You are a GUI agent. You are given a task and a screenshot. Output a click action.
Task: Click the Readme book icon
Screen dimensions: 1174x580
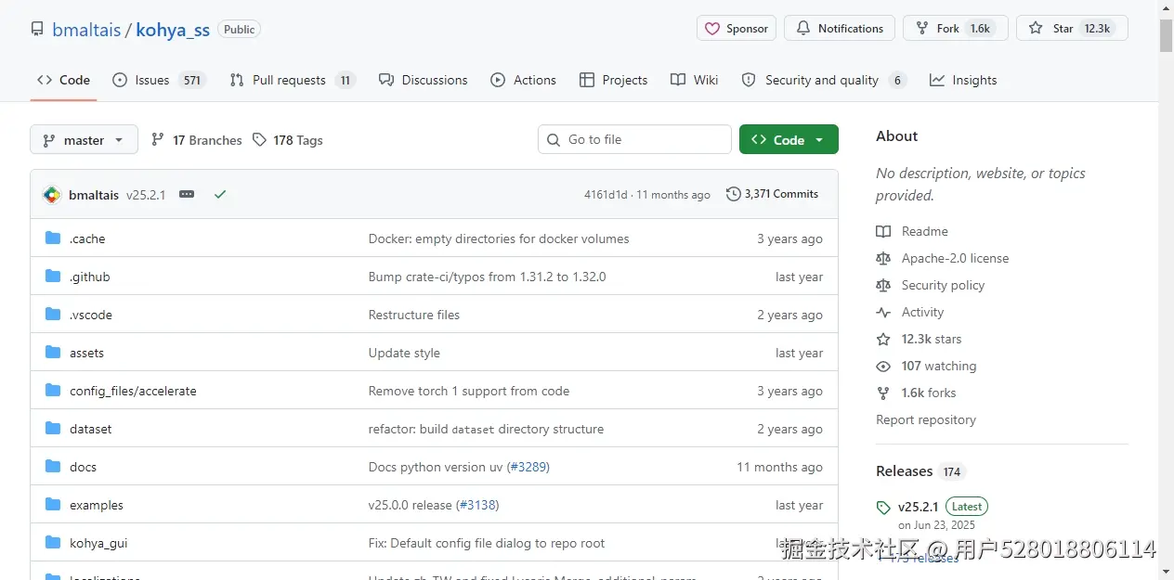coord(883,231)
